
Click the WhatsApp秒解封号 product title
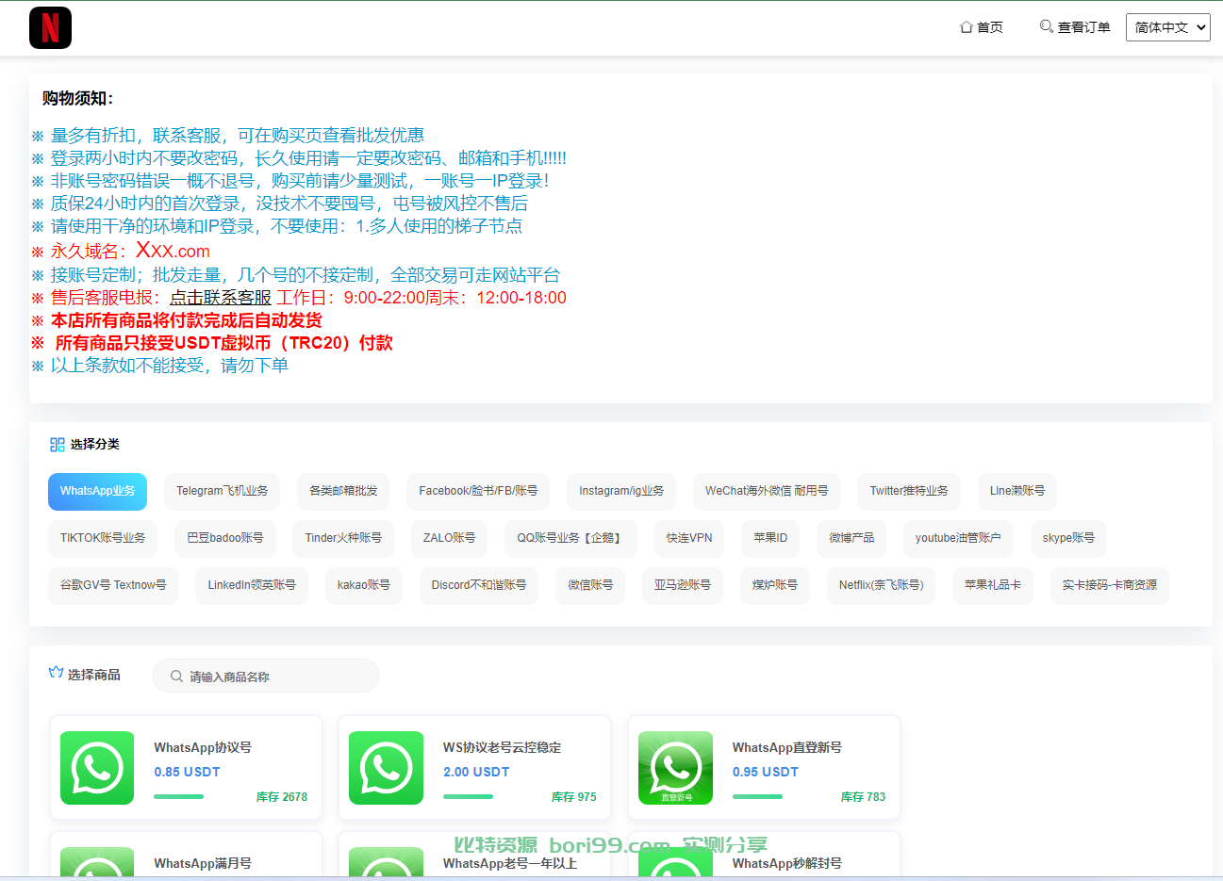[787, 863]
